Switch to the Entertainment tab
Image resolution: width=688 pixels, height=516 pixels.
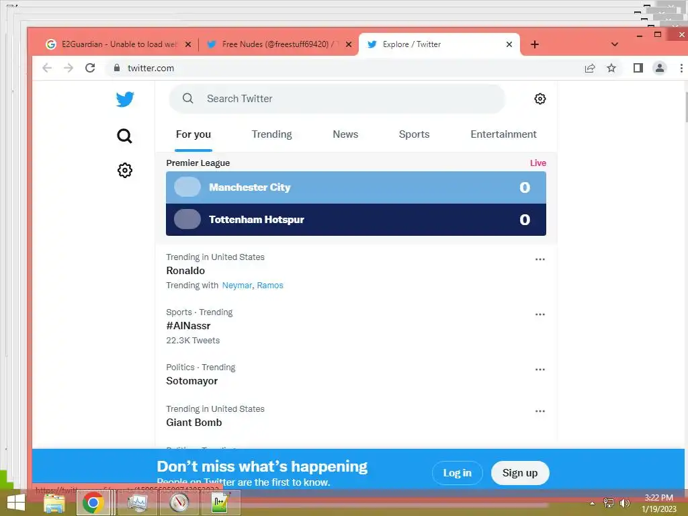coord(503,134)
